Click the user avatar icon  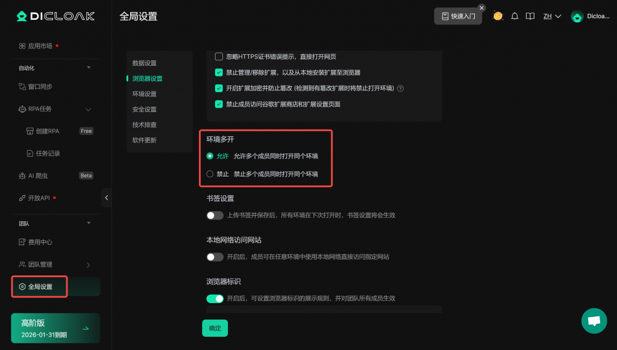[x=577, y=17]
